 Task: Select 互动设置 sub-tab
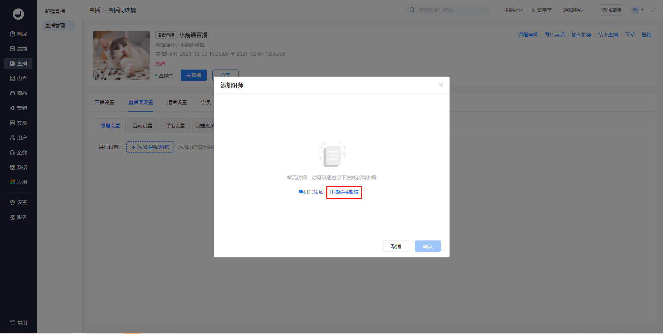(143, 126)
